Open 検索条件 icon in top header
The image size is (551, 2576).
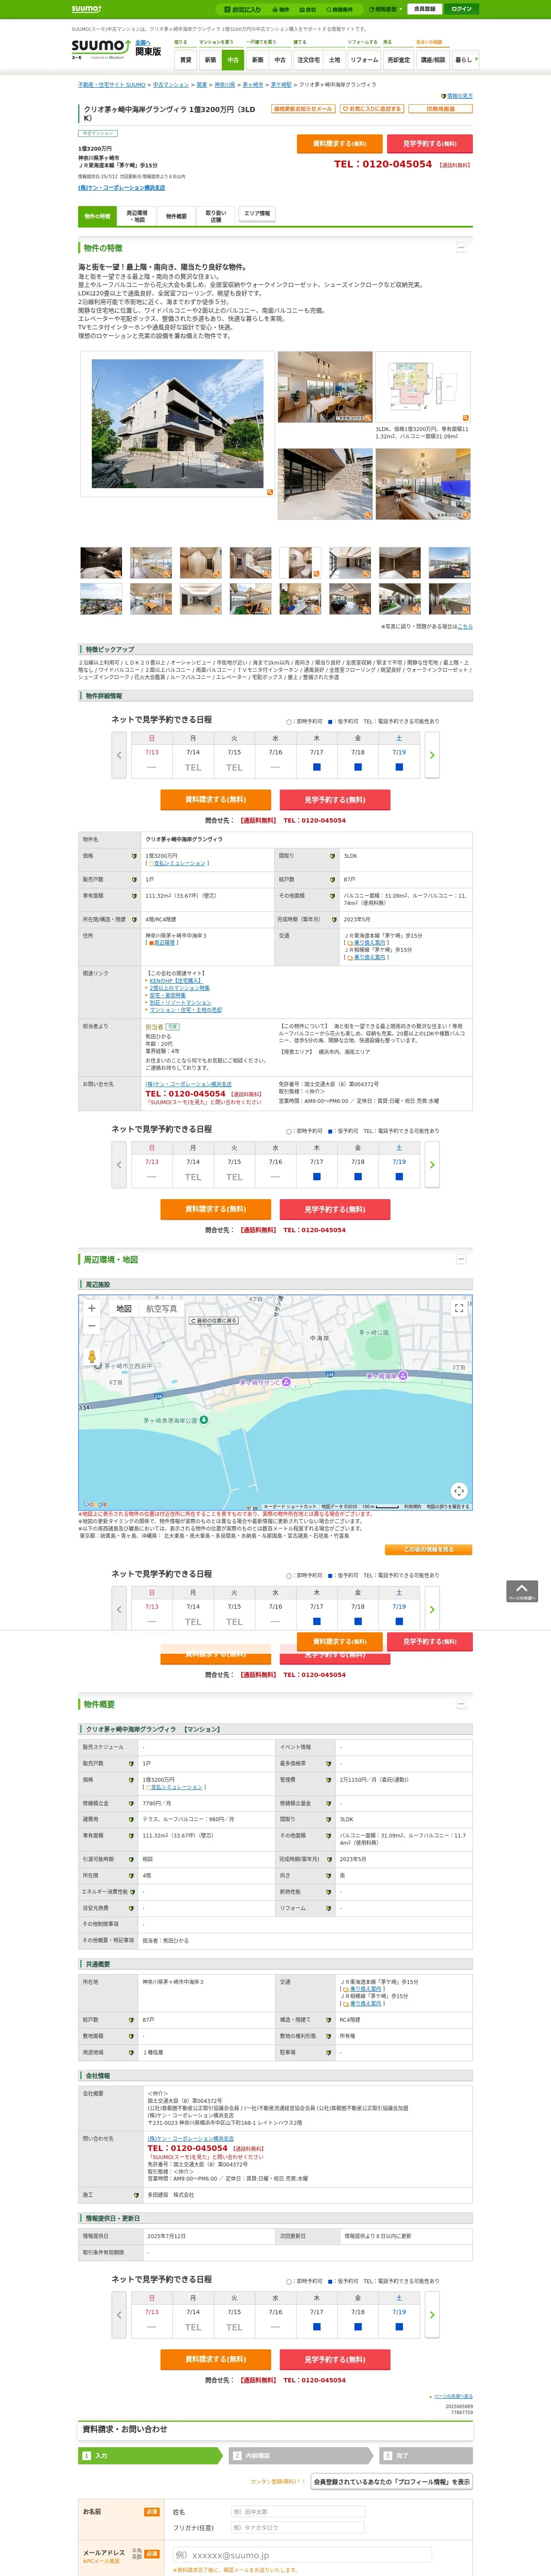coord(340,9)
